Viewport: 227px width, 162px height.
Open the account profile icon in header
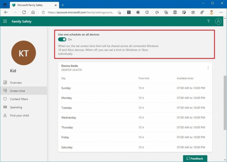(218, 21)
